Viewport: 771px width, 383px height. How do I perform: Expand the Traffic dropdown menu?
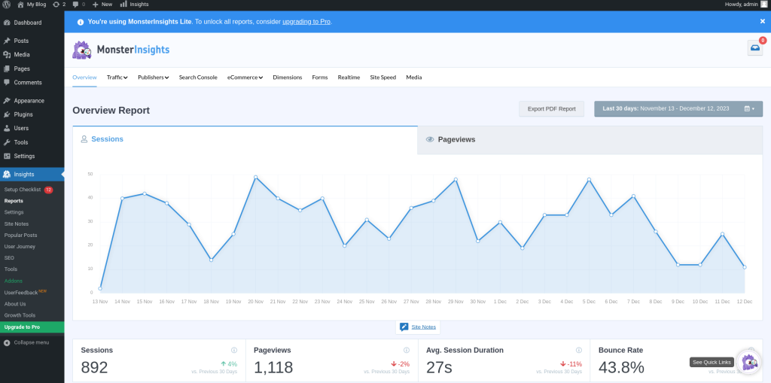[117, 78]
